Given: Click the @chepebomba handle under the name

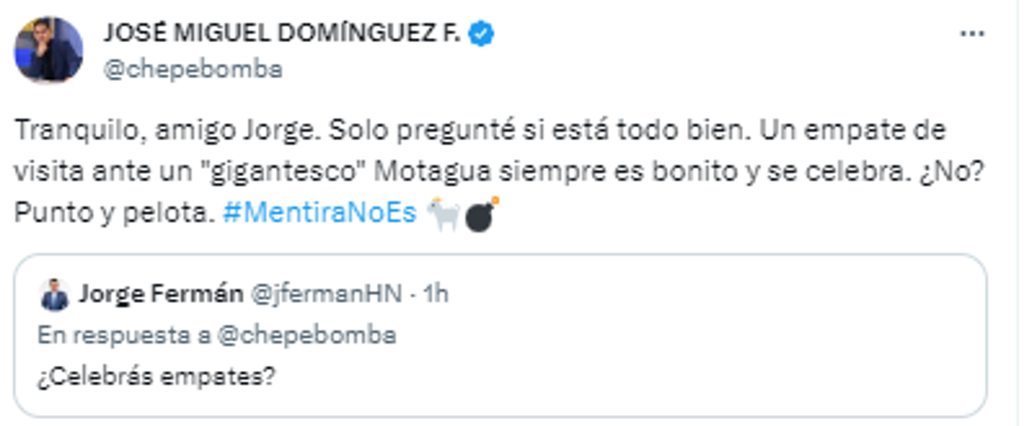Looking at the screenshot, I should 192,70.
